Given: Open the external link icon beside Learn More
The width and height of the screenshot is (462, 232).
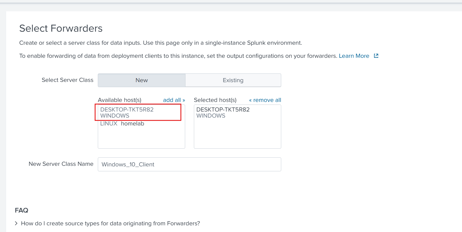Looking at the screenshot, I should (x=376, y=56).
